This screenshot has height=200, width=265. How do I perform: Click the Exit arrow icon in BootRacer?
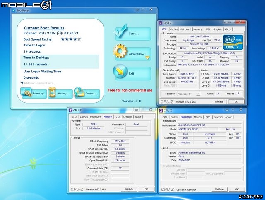[x=120, y=71]
